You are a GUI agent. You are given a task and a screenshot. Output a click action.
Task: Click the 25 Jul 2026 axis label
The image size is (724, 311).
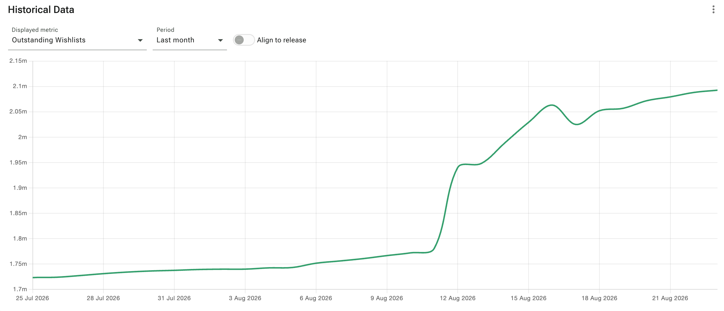[x=33, y=298]
